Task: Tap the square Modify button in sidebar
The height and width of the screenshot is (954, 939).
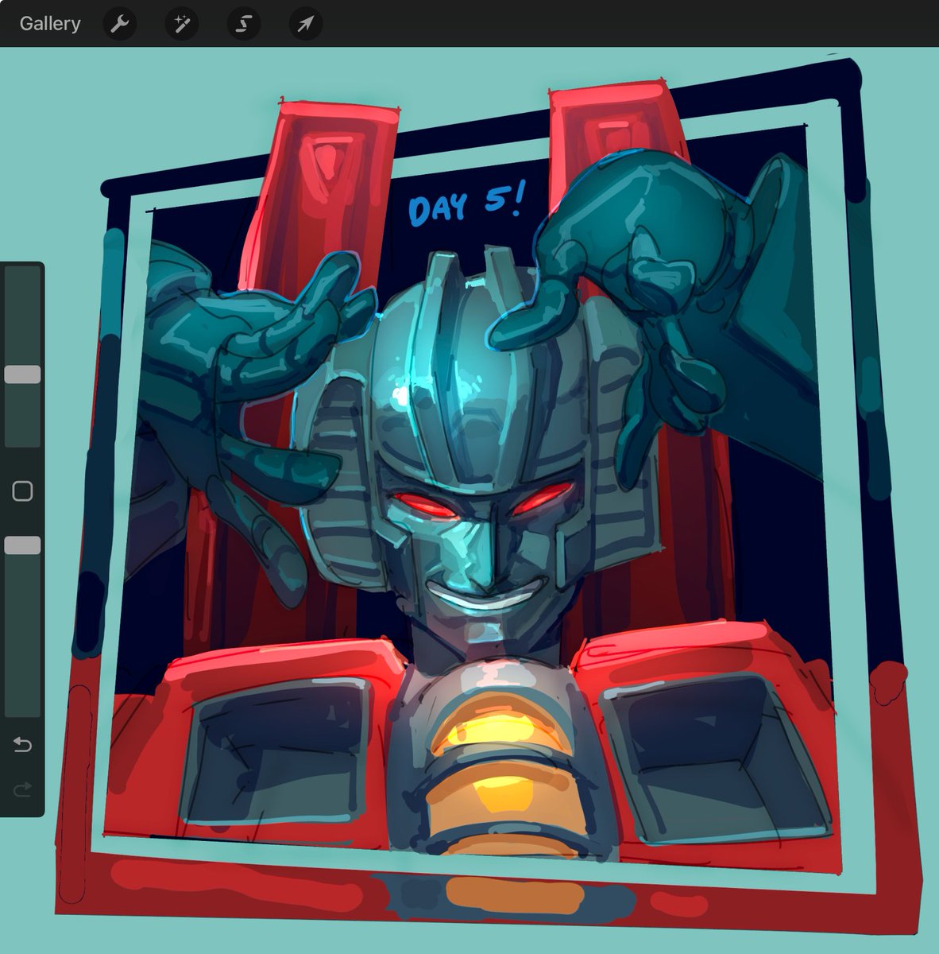Action: coord(22,491)
